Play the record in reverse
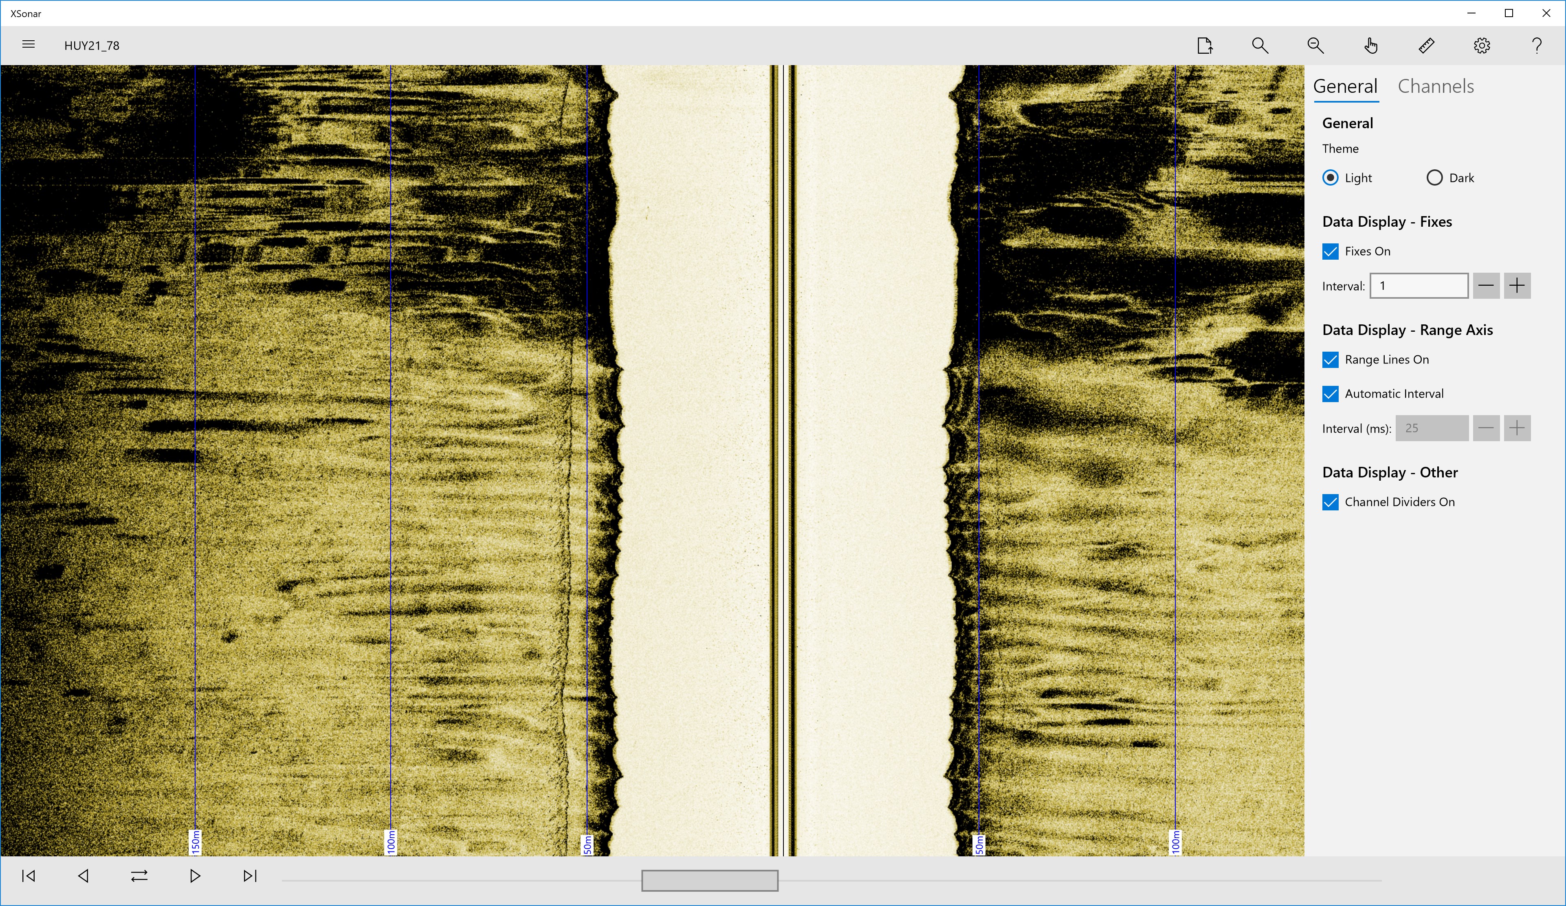Screen dimensions: 1566x906 pos(83,875)
